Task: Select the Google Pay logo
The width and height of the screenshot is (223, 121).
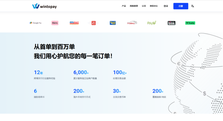Action: point(35,23)
